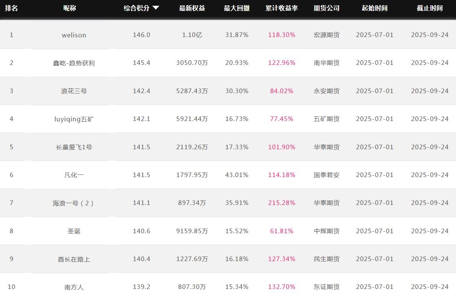The height and width of the screenshot is (300, 456).
Task: Open 海浪一号（2）trader entry
Action: [74, 203]
